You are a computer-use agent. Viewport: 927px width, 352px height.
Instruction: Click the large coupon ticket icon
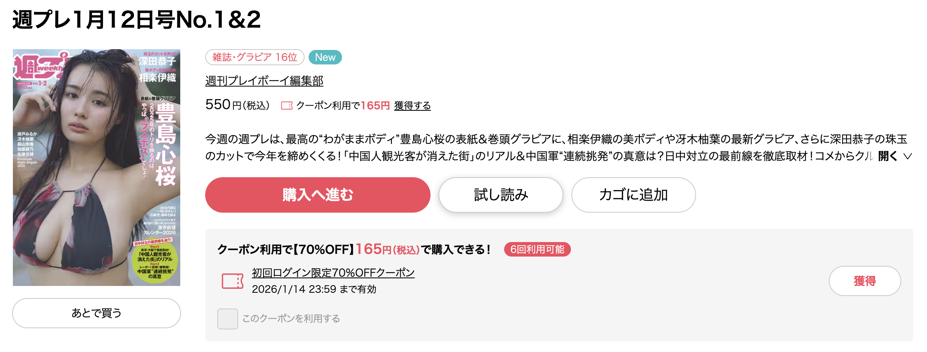233,281
